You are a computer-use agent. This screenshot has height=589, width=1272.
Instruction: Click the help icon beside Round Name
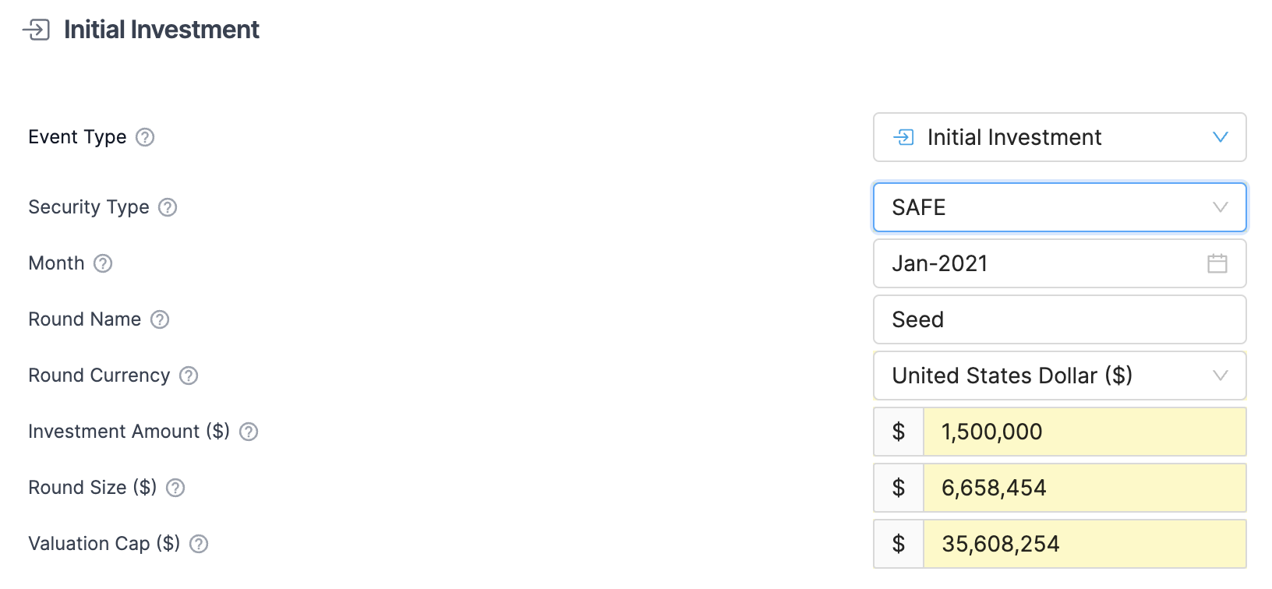tap(160, 319)
